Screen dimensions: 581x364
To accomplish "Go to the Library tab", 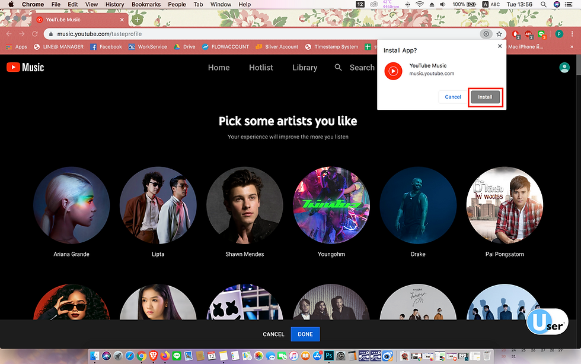I will click(305, 68).
